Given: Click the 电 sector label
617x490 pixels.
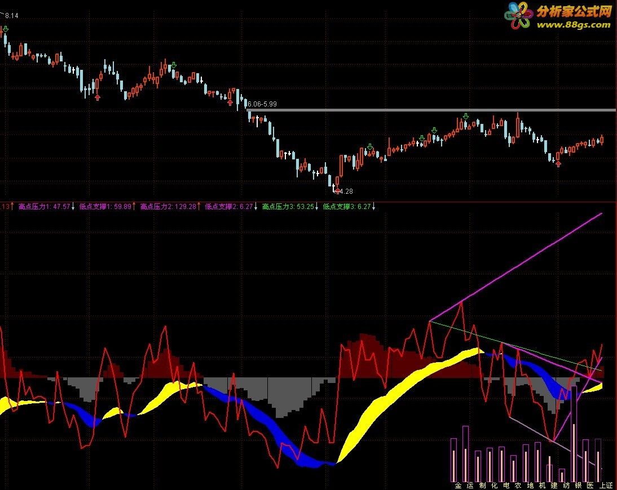Looking at the screenshot, I should (506, 485).
